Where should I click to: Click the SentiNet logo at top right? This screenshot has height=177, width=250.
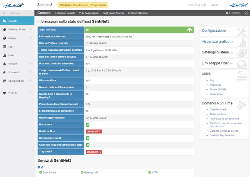coord(239,5)
